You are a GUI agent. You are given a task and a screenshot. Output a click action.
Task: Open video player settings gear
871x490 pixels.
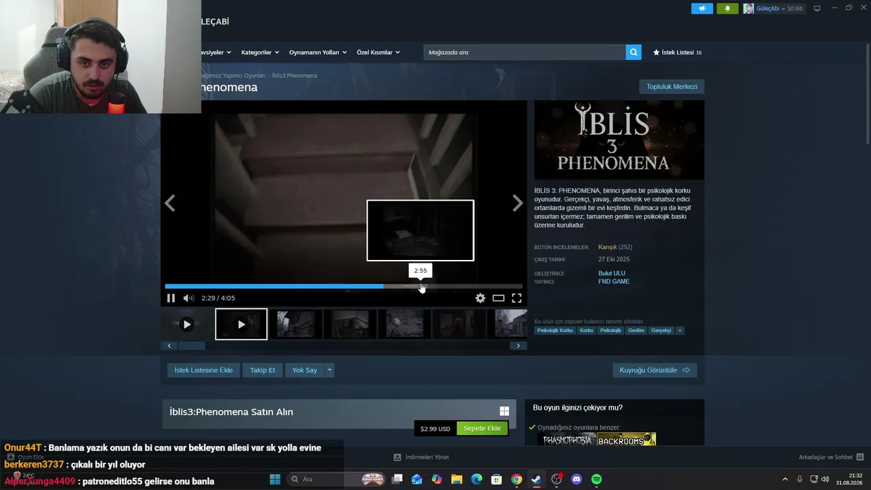coord(480,298)
